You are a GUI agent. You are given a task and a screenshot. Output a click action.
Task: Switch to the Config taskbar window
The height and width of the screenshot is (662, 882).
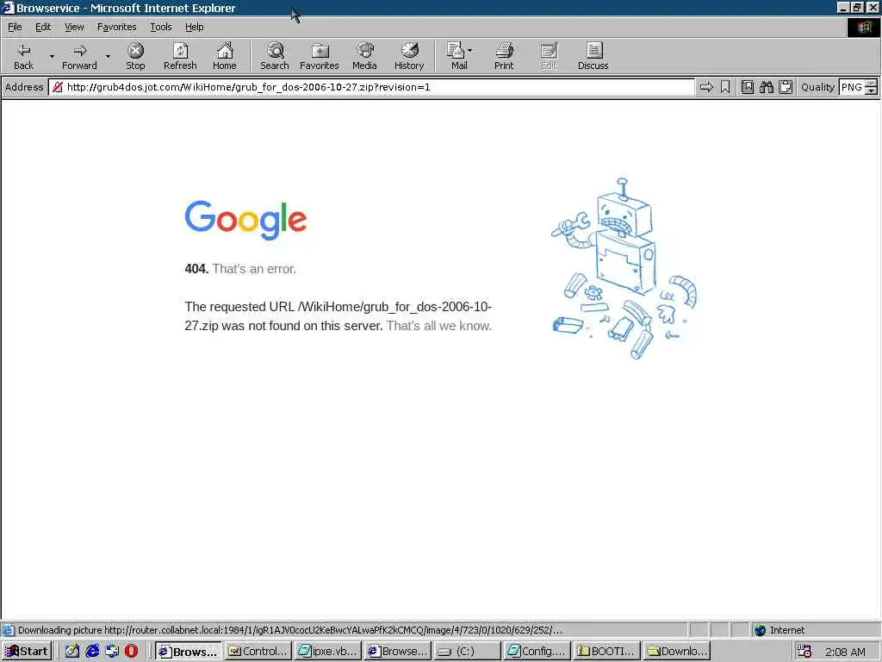[x=537, y=652]
